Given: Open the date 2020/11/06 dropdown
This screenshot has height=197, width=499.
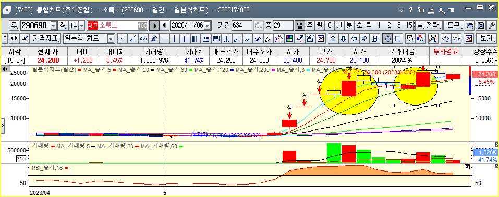Looking at the screenshot, I should click(208, 25).
